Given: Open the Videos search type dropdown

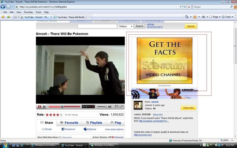Looking at the screenshot, I should (x=126, y=26).
